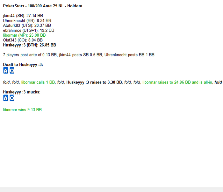Click the final bold fold action
223x192 pixels.
pos(218,82)
